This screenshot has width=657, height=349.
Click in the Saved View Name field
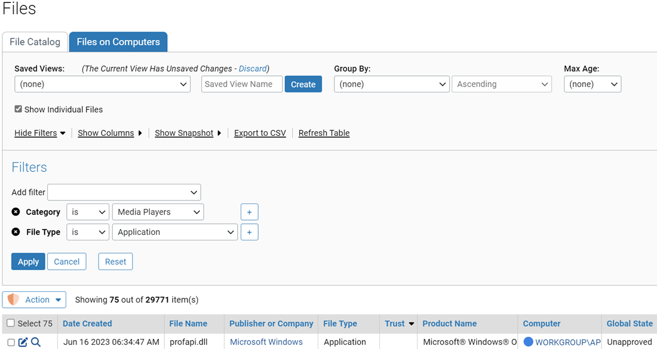point(241,84)
